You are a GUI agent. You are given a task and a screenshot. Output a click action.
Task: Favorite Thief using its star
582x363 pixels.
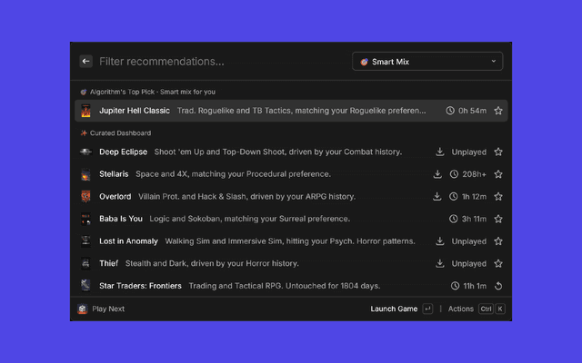(x=498, y=263)
